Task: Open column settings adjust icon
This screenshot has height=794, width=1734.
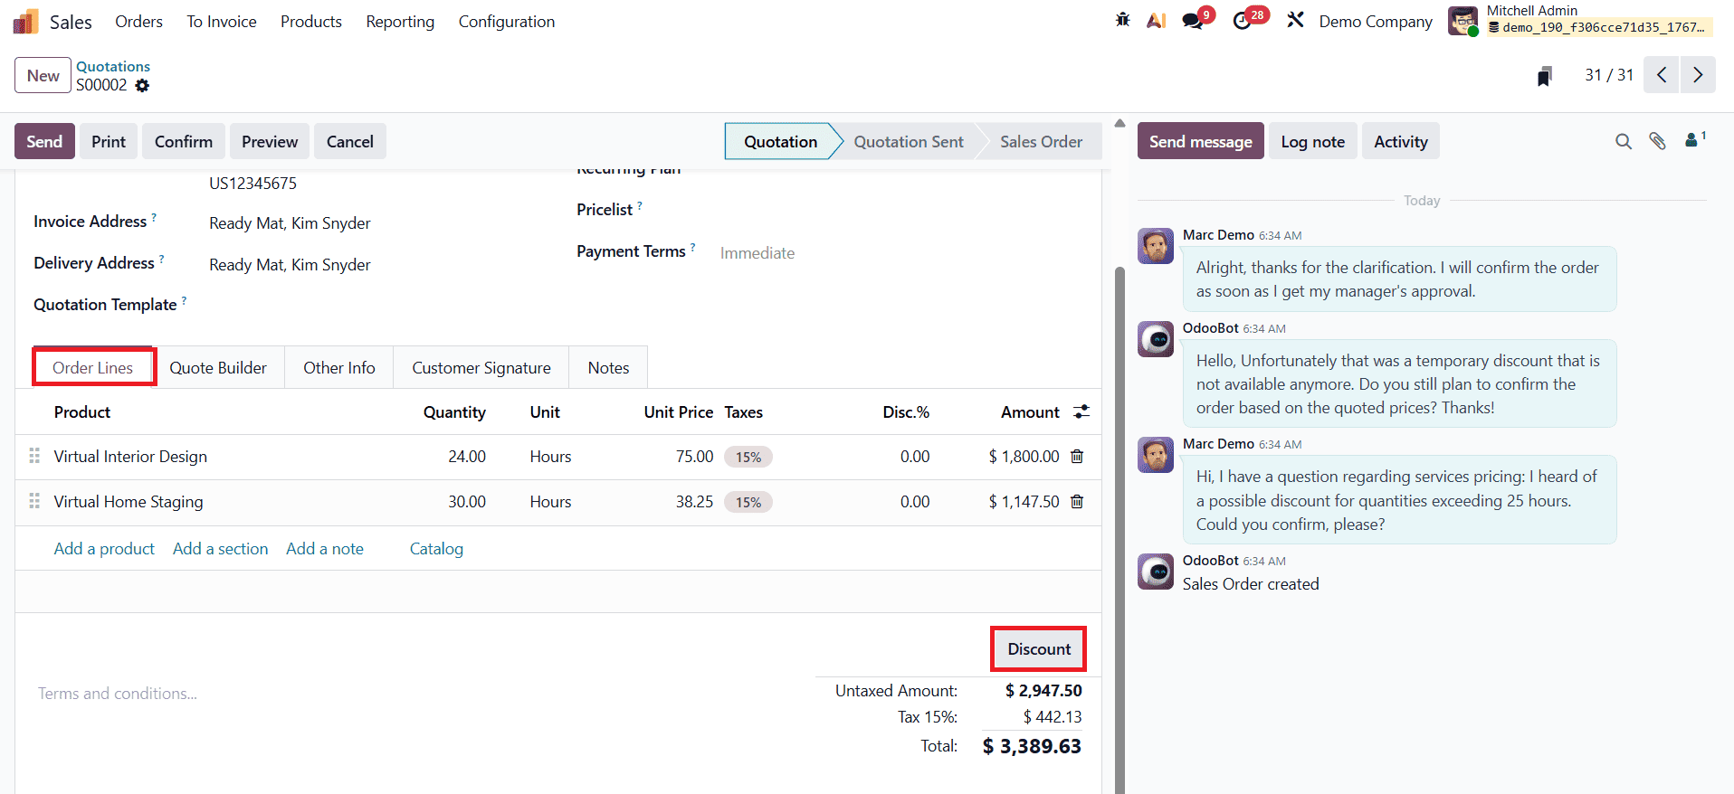Action: [x=1081, y=411]
